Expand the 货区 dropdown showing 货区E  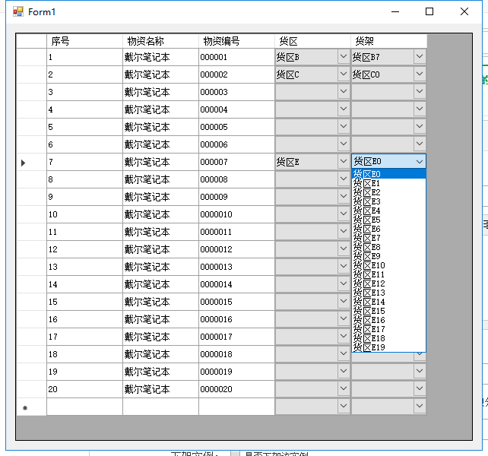pyautogui.click(x=344, y=161)
